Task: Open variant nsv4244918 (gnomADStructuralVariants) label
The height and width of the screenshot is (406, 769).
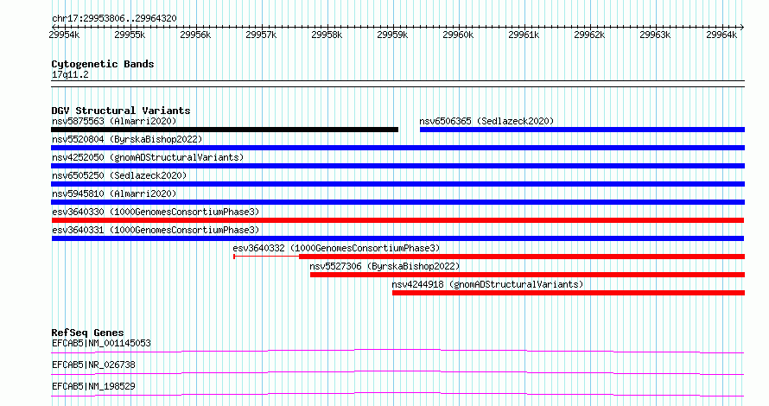Action: pyautogui.click(x=487, y=284)
